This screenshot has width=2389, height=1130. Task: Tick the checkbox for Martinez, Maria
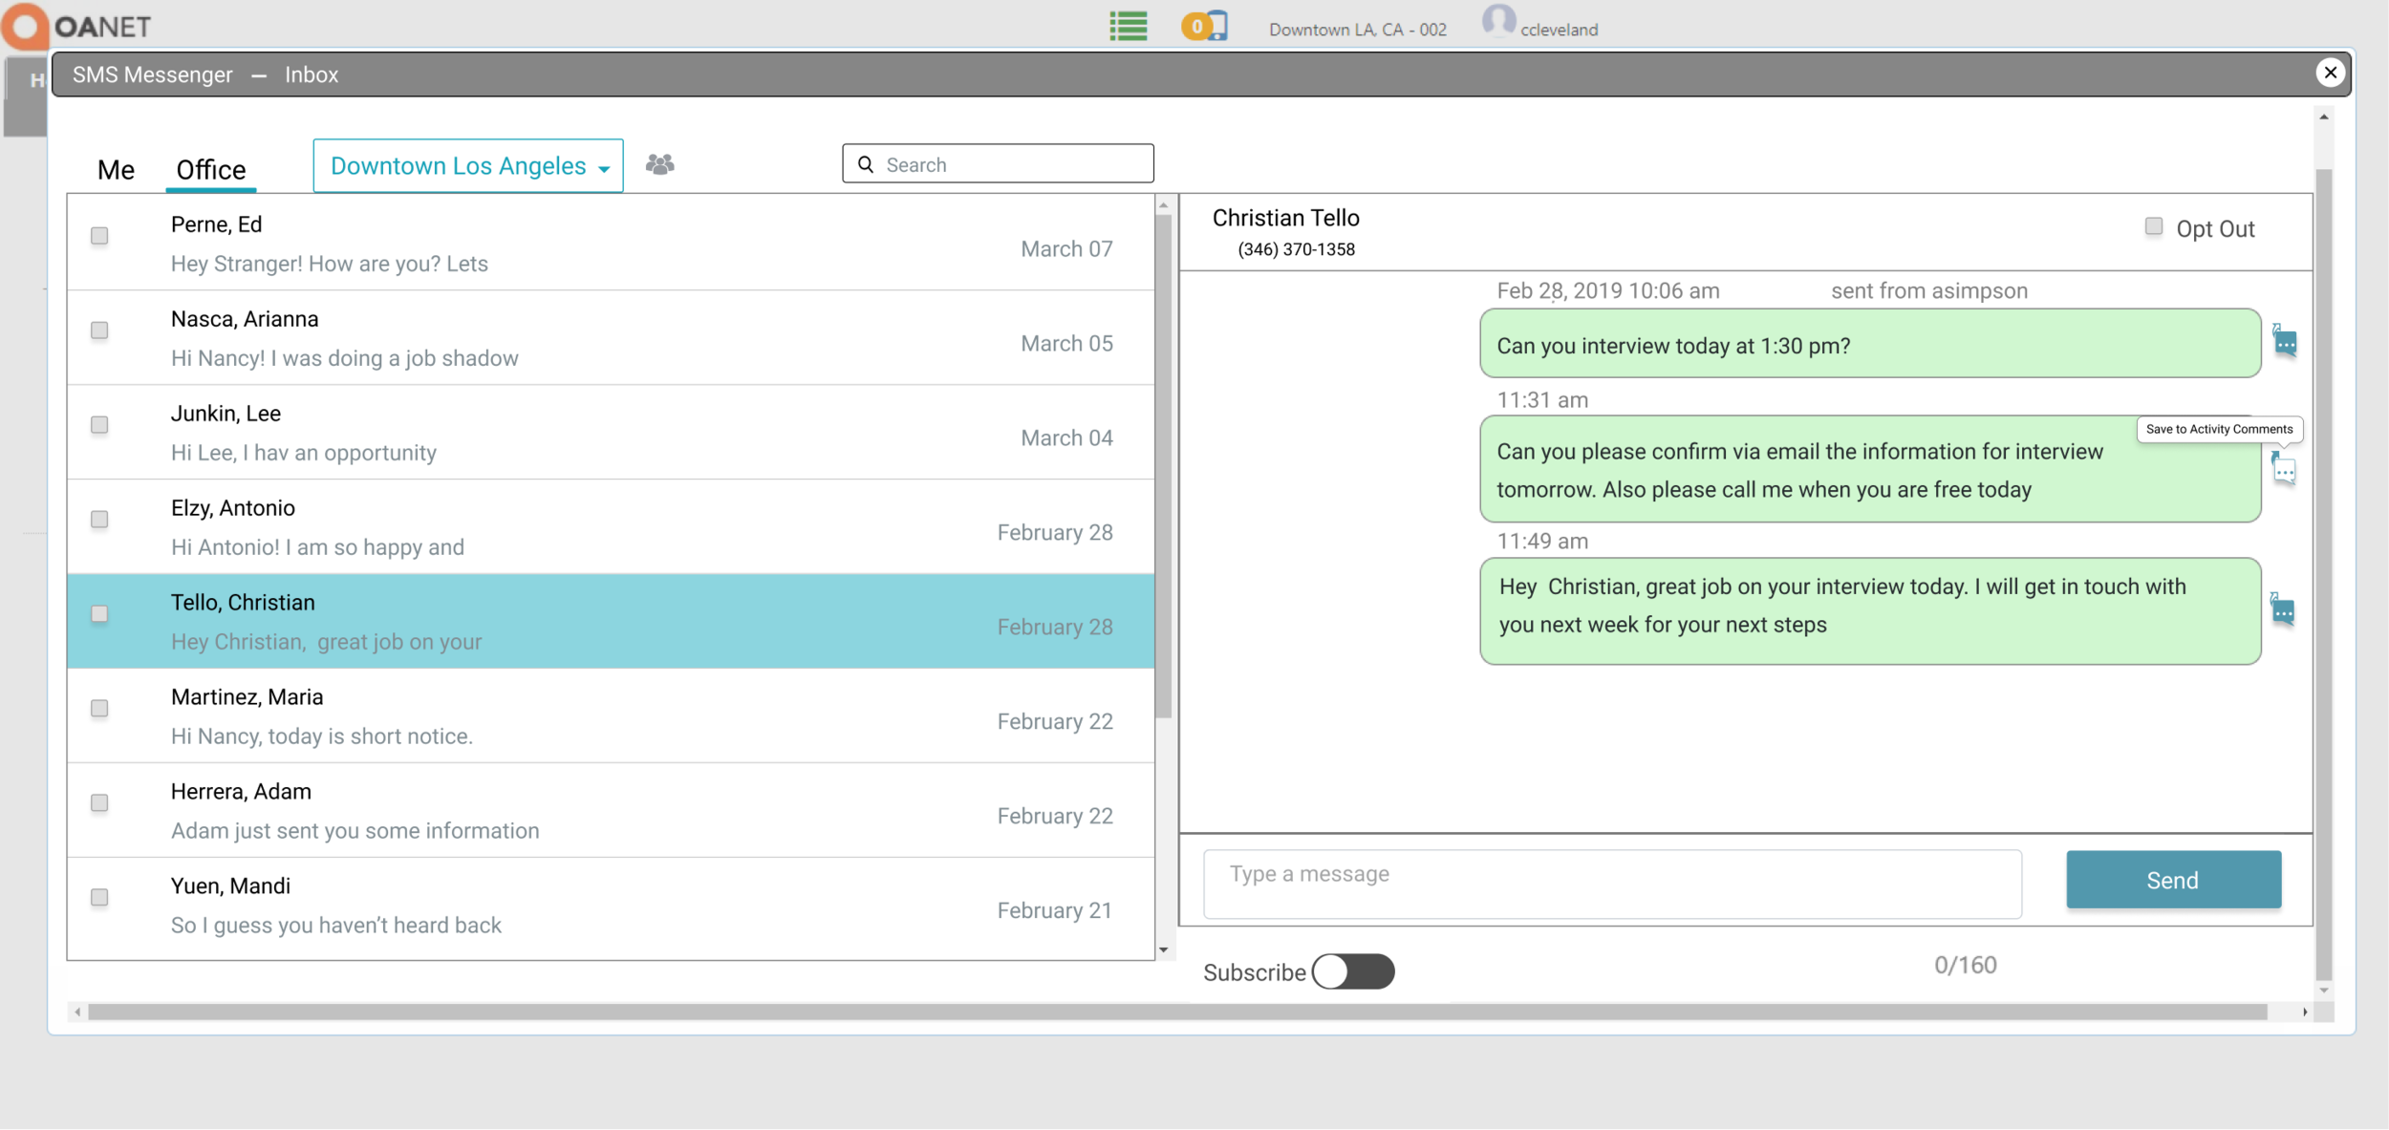point(99,708)
